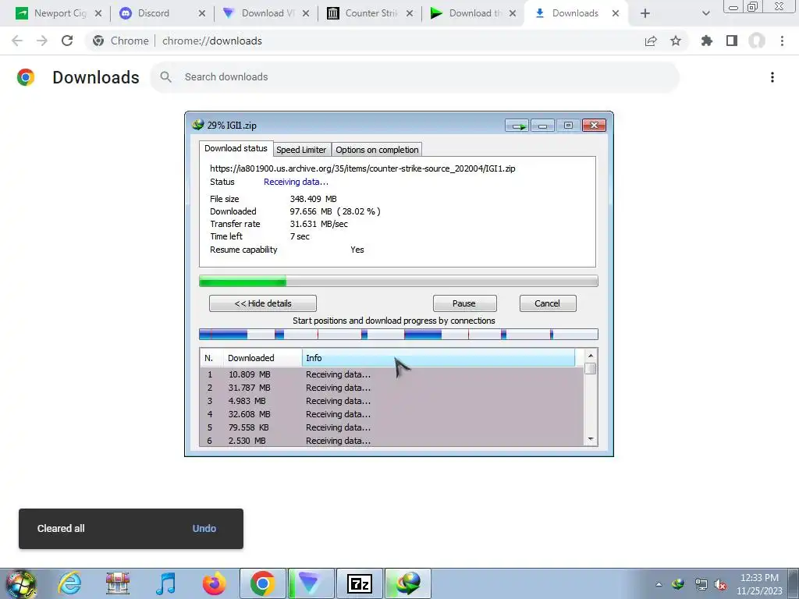799x599 pixels.
Task: Show hidden system tray icons
Action: tap(659, 584)
